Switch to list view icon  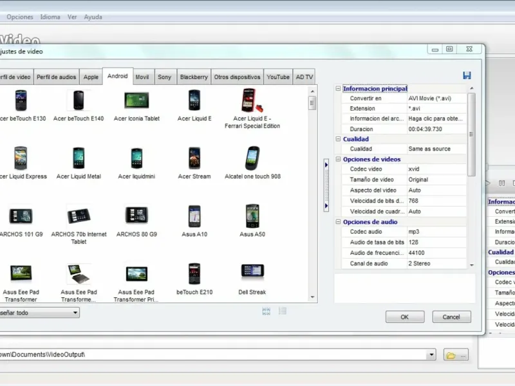click(283, 311)
